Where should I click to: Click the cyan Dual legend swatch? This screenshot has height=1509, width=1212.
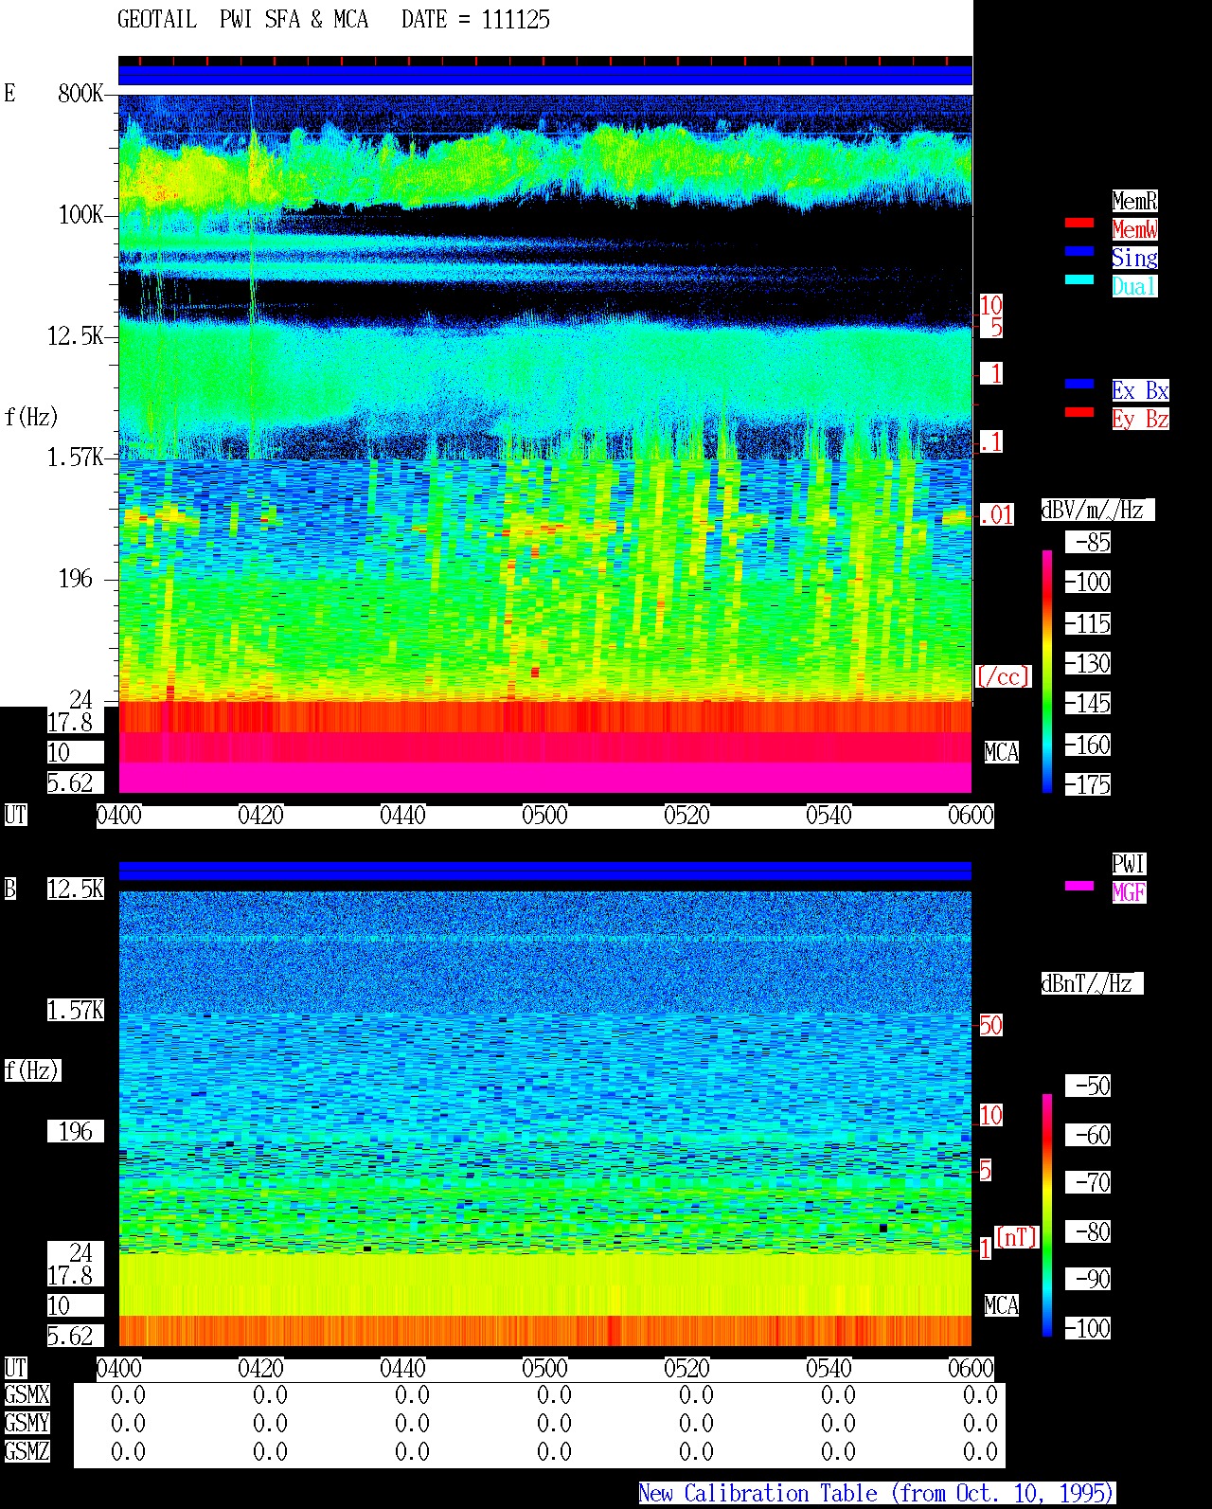[x=1079, y=280]
